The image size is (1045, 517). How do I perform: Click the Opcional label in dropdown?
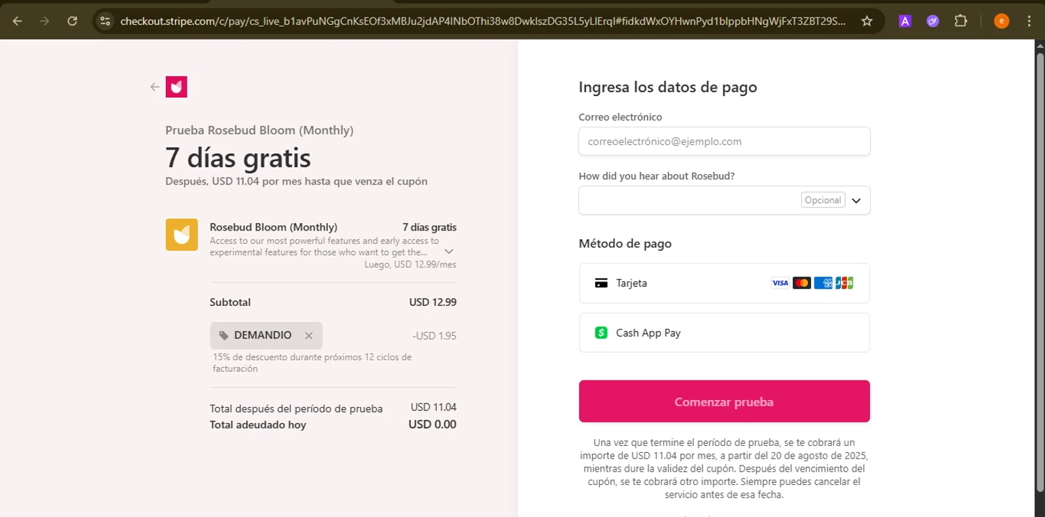point(823,200)
